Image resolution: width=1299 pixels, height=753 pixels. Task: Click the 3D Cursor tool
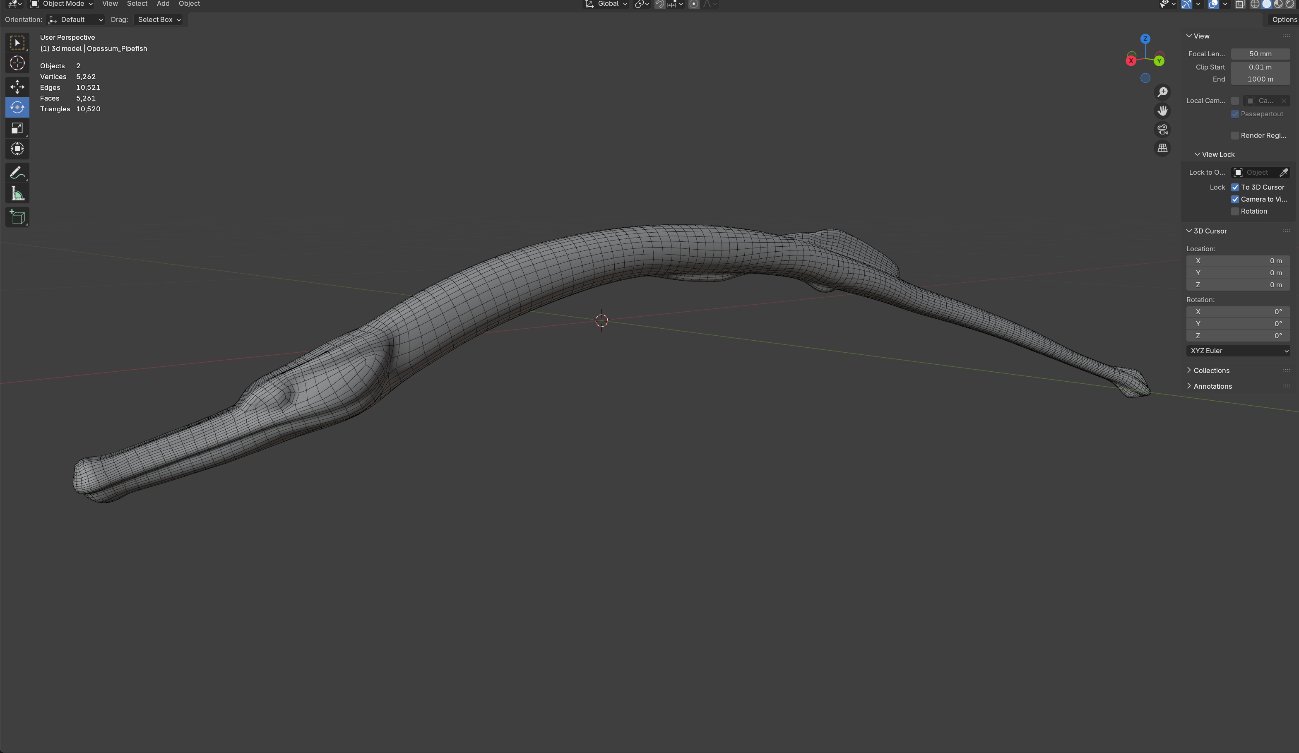click(17, 63)
